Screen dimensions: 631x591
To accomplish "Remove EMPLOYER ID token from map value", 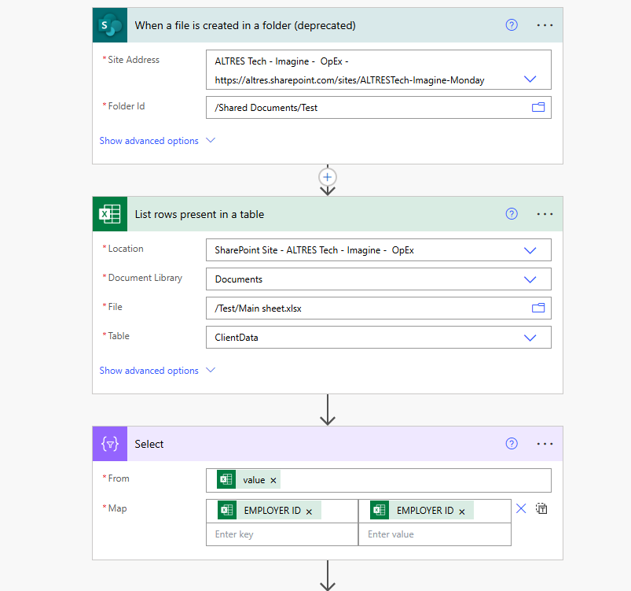I will tap(462, 512).
